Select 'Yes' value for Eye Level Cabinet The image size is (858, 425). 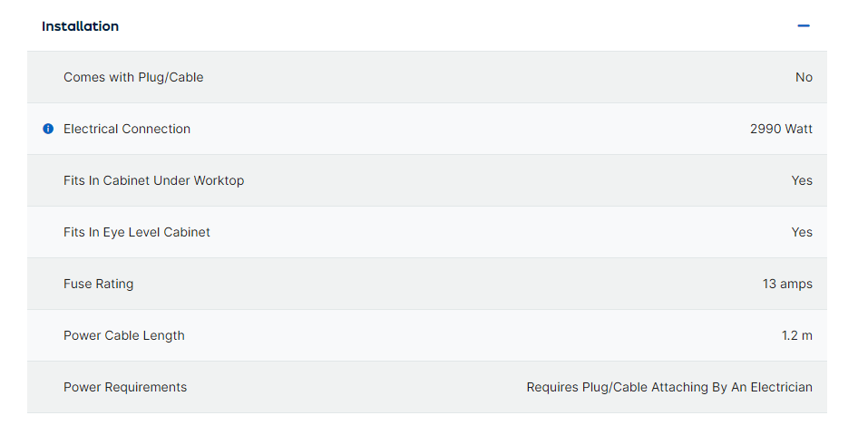pos(802,232)
